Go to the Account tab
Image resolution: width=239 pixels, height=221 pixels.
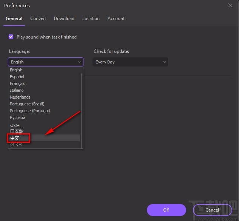116,19
